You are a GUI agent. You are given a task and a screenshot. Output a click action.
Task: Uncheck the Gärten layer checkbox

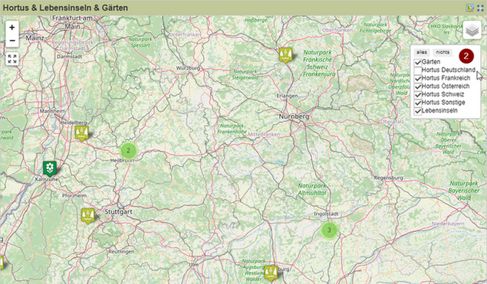[418, 62]
